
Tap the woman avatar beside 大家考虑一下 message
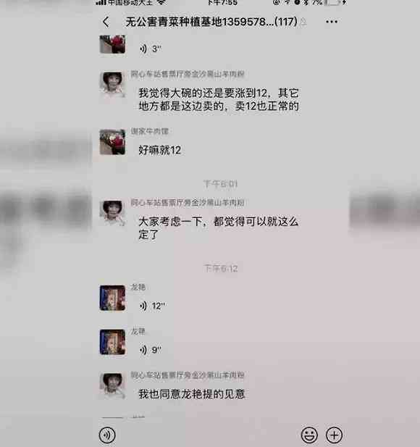[x=112, y=213]
